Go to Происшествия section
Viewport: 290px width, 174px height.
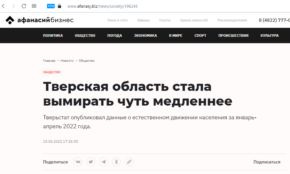[233, 36]
